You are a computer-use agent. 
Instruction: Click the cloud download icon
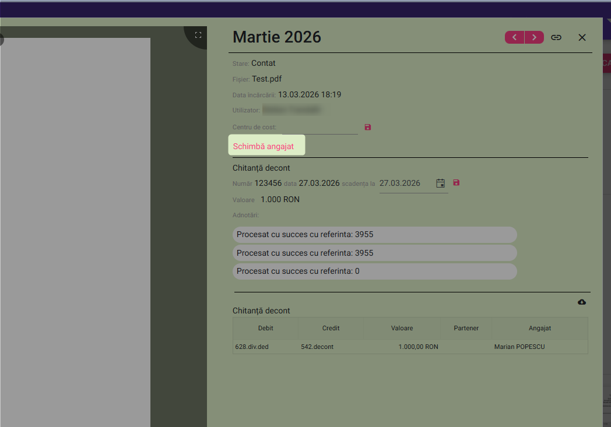(x=582, y=302)
